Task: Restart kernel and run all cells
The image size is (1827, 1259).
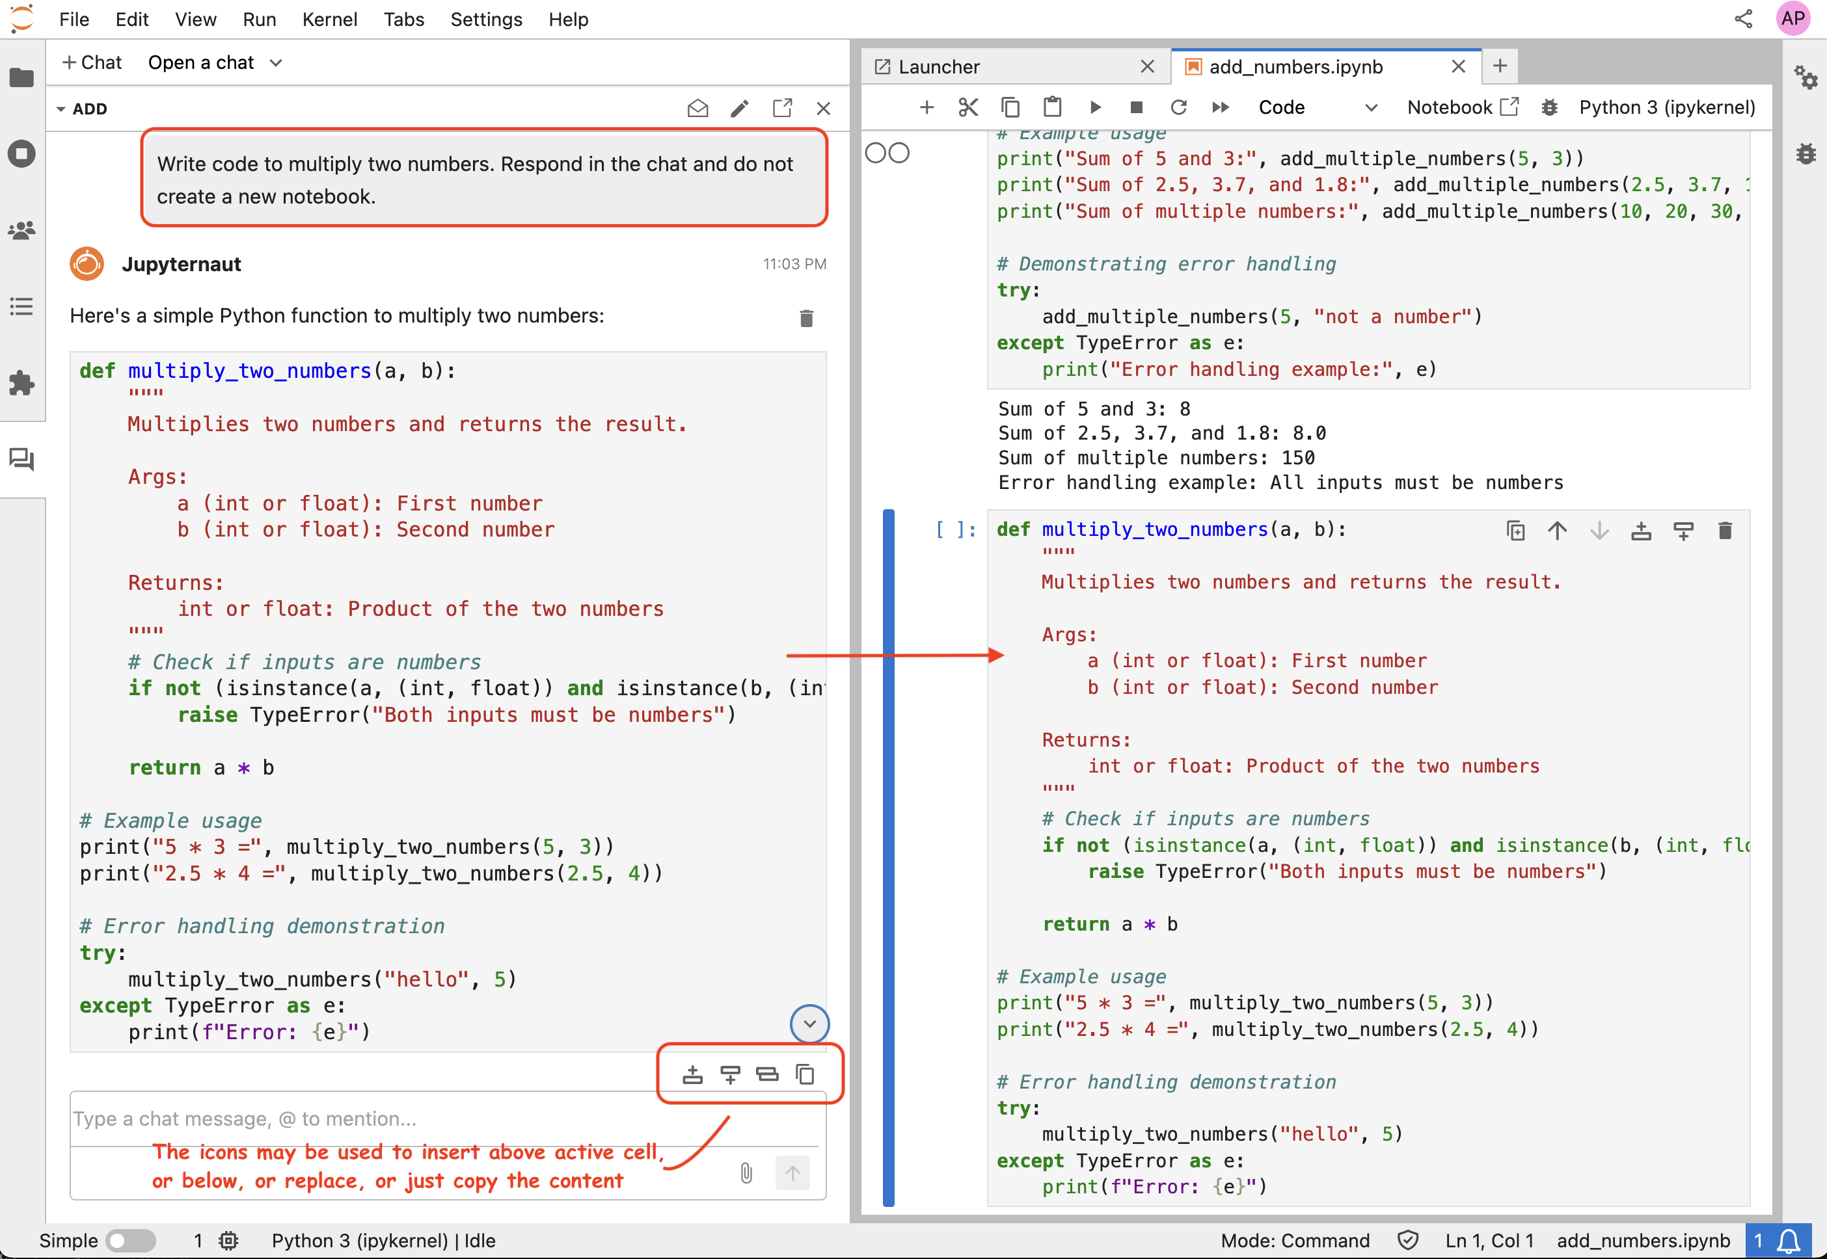Action: click(1220, 107)
